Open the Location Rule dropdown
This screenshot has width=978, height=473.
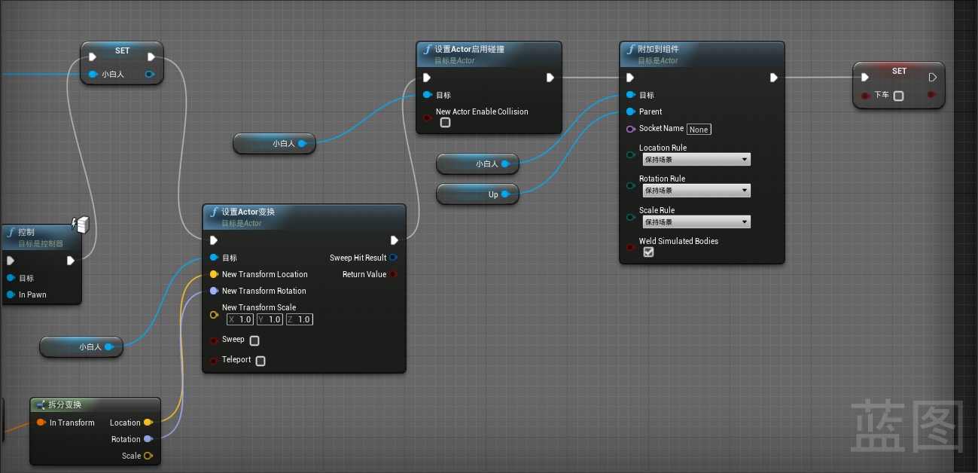point(696,160)
